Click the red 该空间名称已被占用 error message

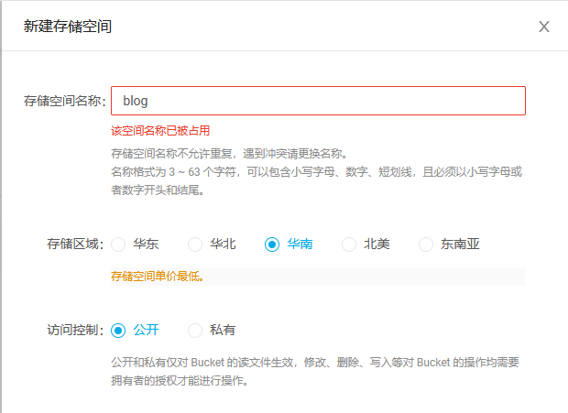coord(160,131)
